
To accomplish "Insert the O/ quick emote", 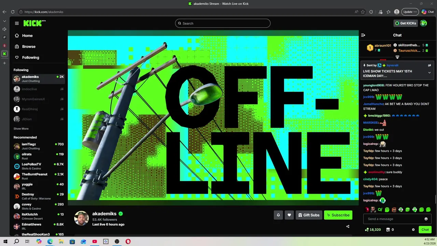I will [x=380, y=210].
